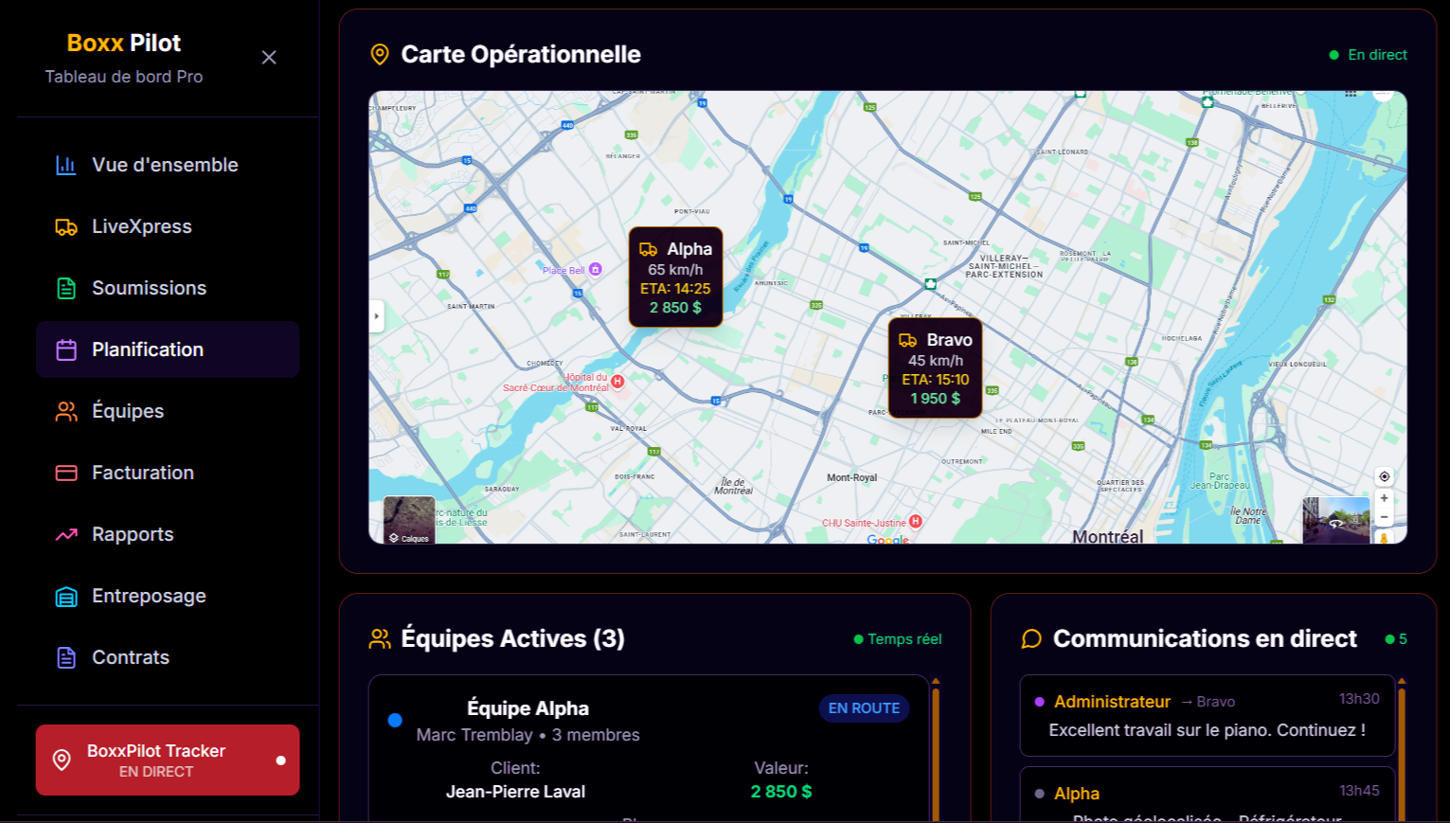Image resolution: width=1450 pixels, height=823 pixels.
Task: Go to the Contrats page
Action: pyautogui.click(x=168, y=657)
